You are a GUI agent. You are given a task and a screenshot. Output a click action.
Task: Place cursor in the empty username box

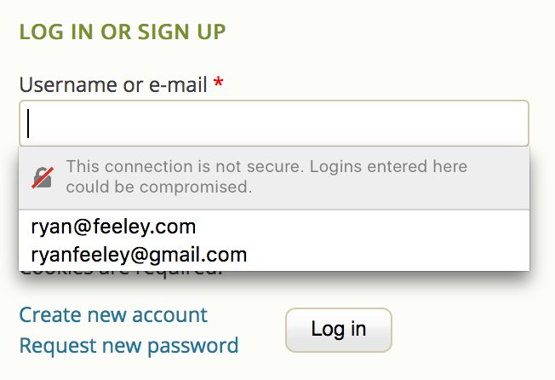[273, 123]
